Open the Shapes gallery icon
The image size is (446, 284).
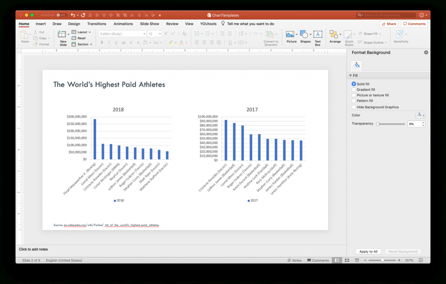coord(304,34)
